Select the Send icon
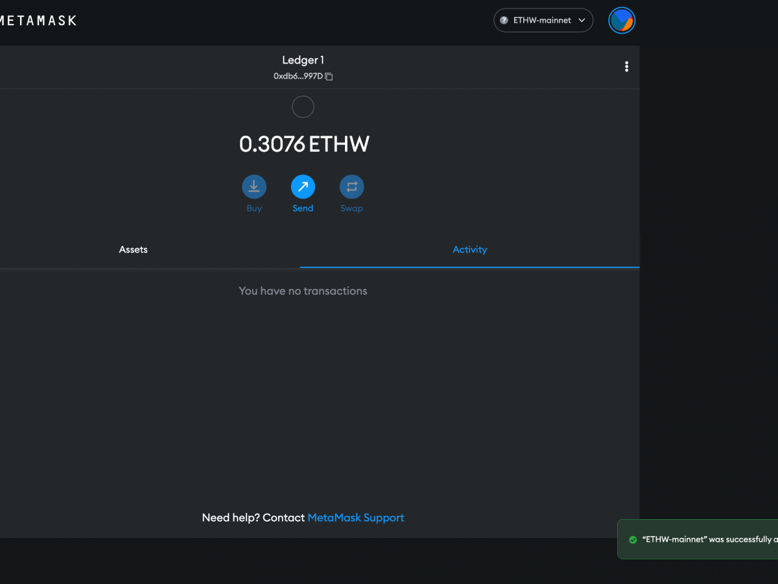The width and height of the screenshot is (778, 584). 303,187
